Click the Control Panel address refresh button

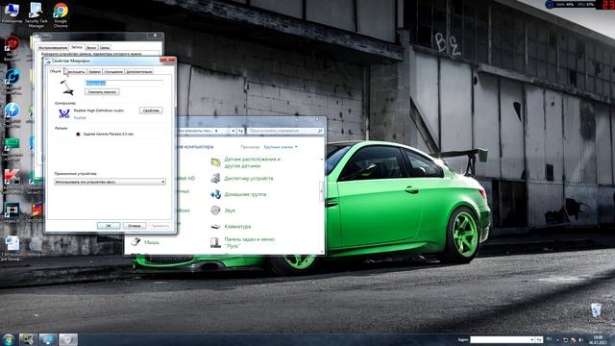pyautogui.click(x=240, y=131)
